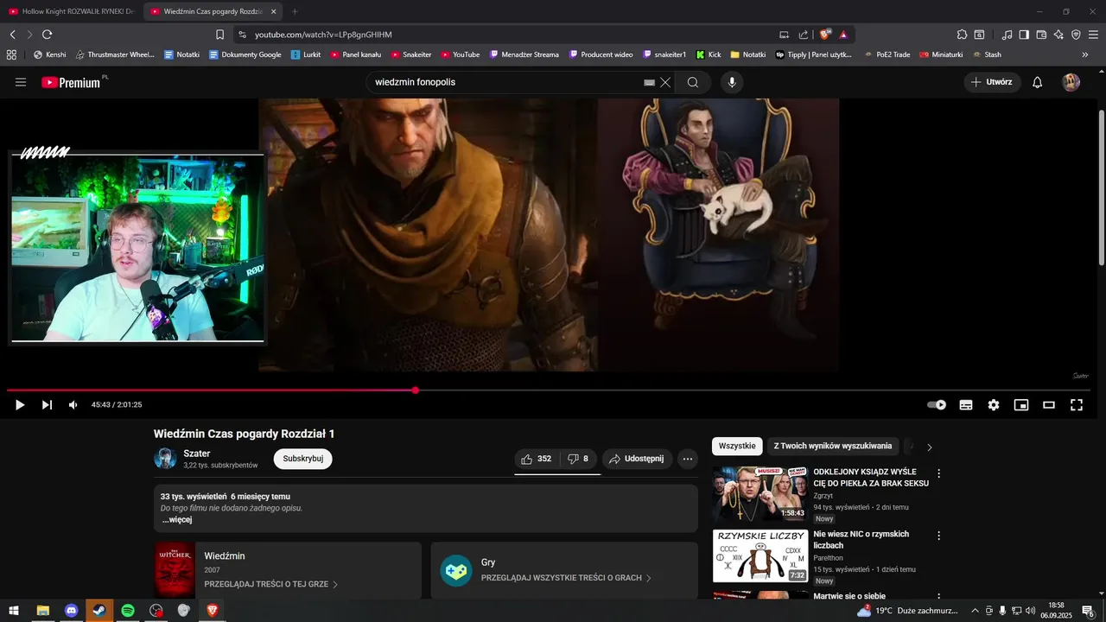Screen dimensions: 1106x622
Task: Open the player settings gear
Action: [994, 405]
